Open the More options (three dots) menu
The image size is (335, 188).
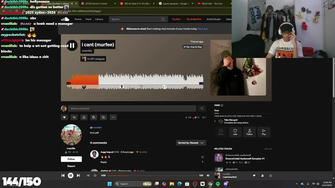click(x=113, y=117)
